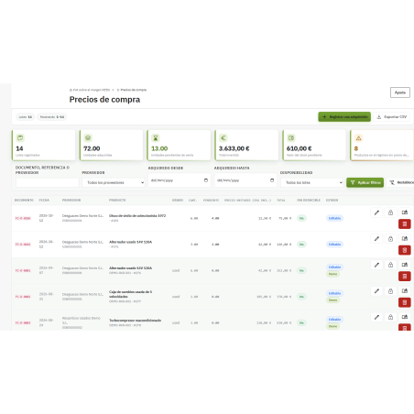Screen dimensions: 414x414
Task: Delete the Disco product row
Action: (405, 223)
